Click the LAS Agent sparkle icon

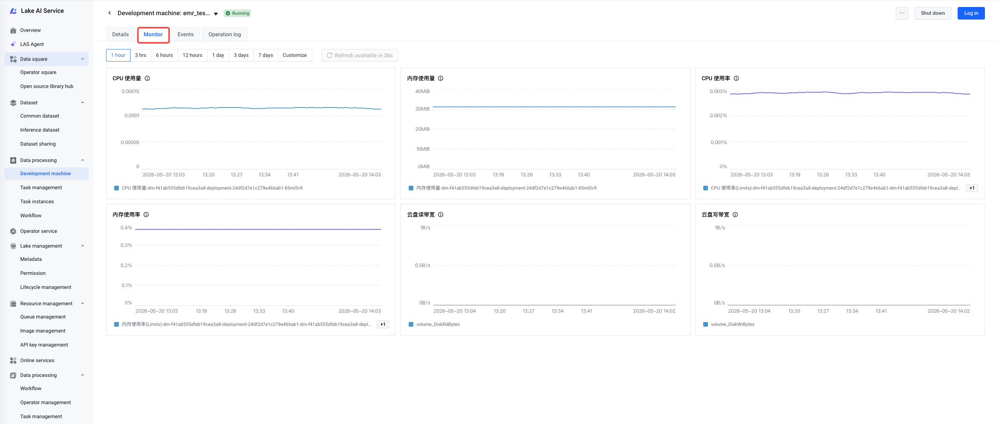(x=13, y=44)
